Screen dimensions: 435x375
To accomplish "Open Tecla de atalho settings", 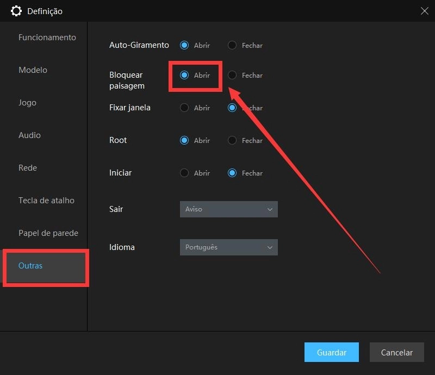I will tap(46, 201).
